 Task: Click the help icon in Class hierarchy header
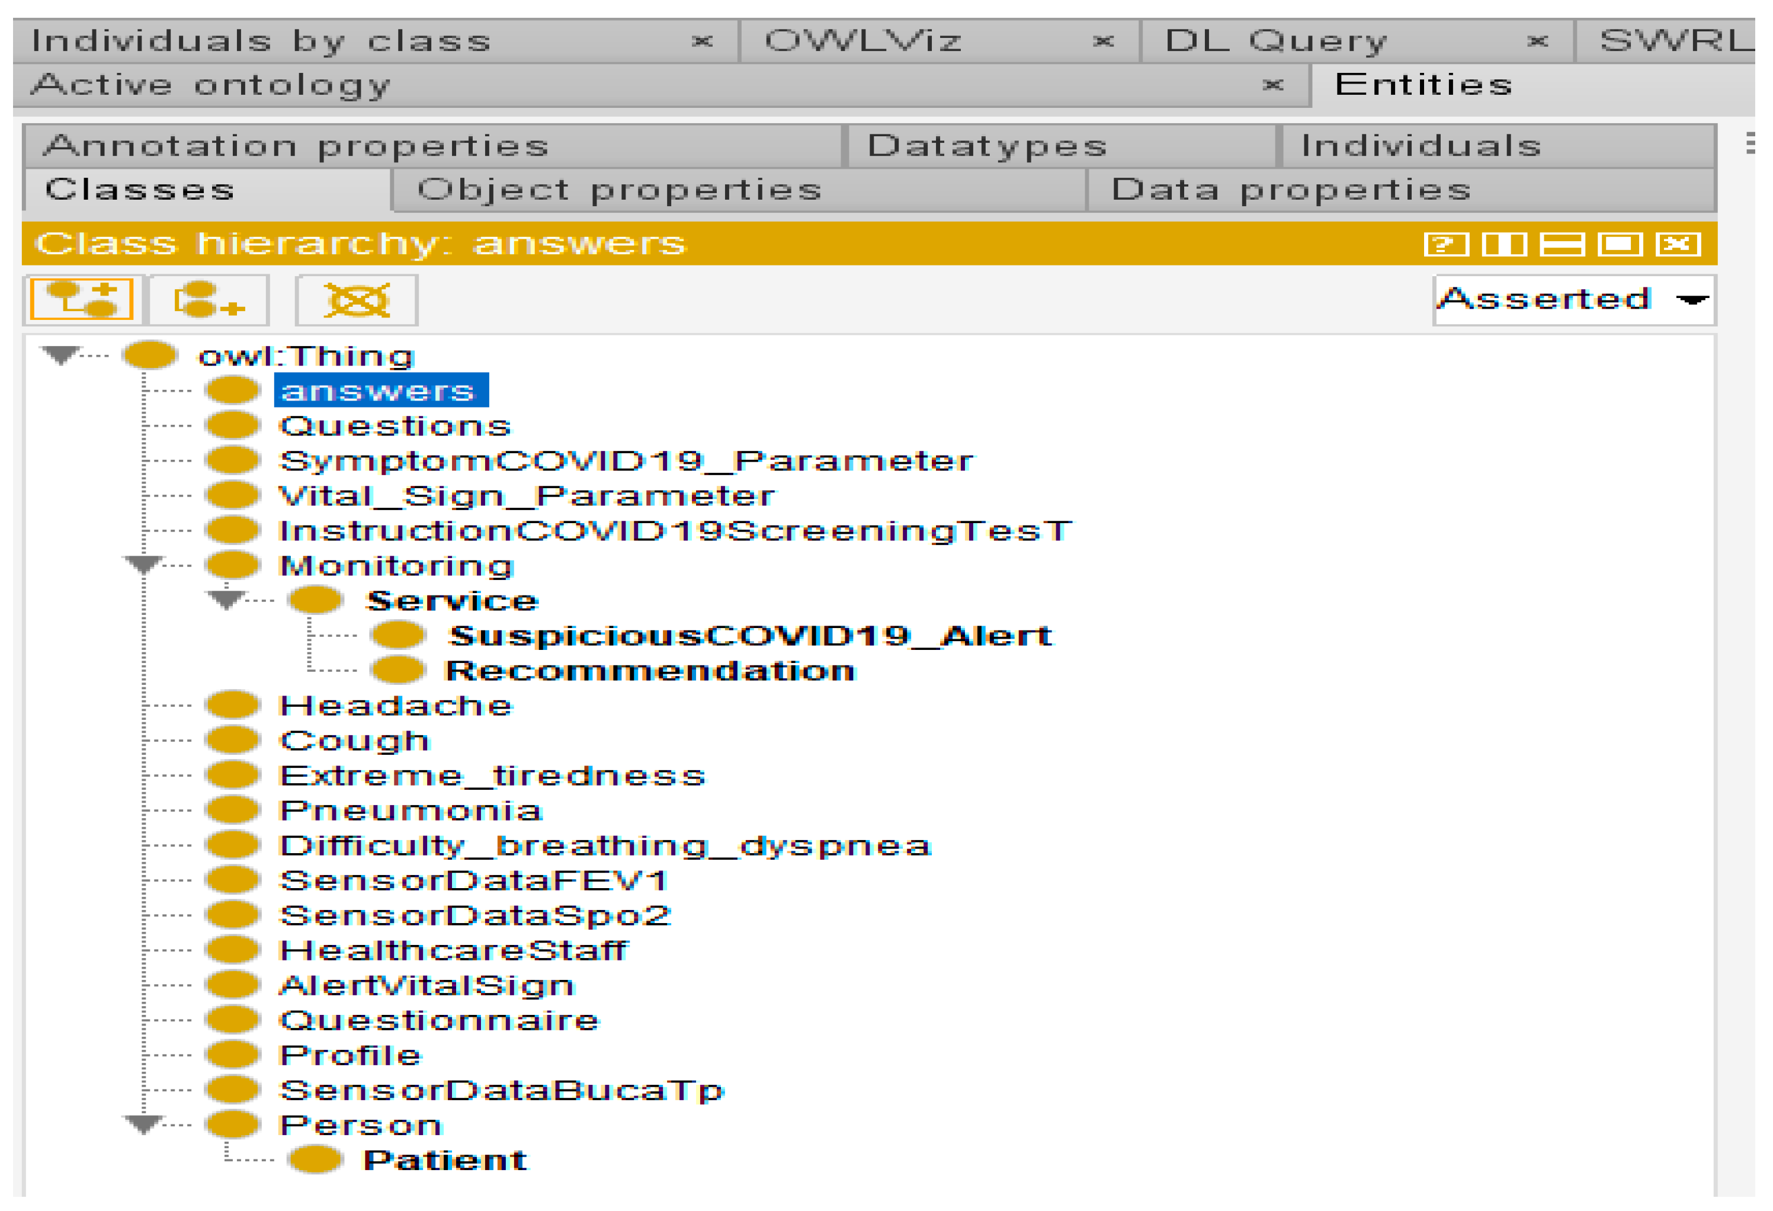1446,244
